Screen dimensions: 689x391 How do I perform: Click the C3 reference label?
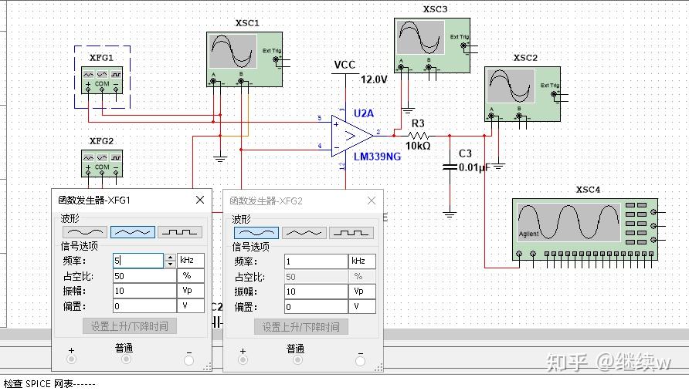click(x=465, y=153)
